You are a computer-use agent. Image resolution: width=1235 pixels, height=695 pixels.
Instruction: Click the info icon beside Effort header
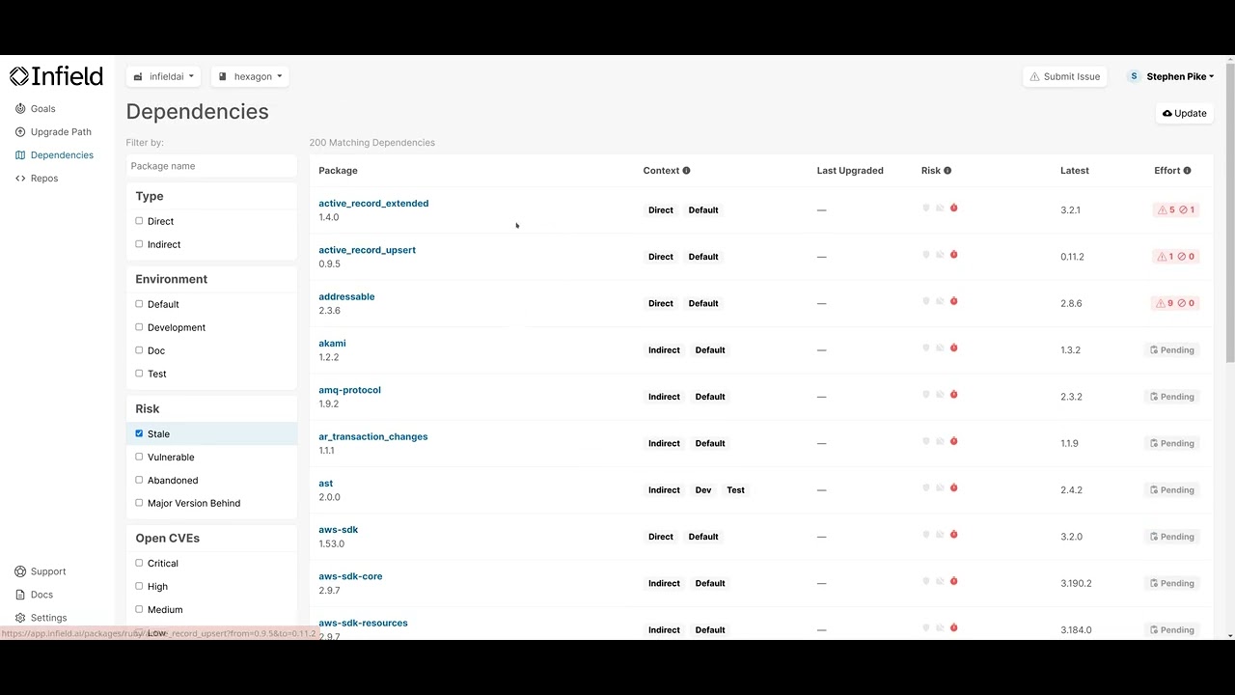1187,171
